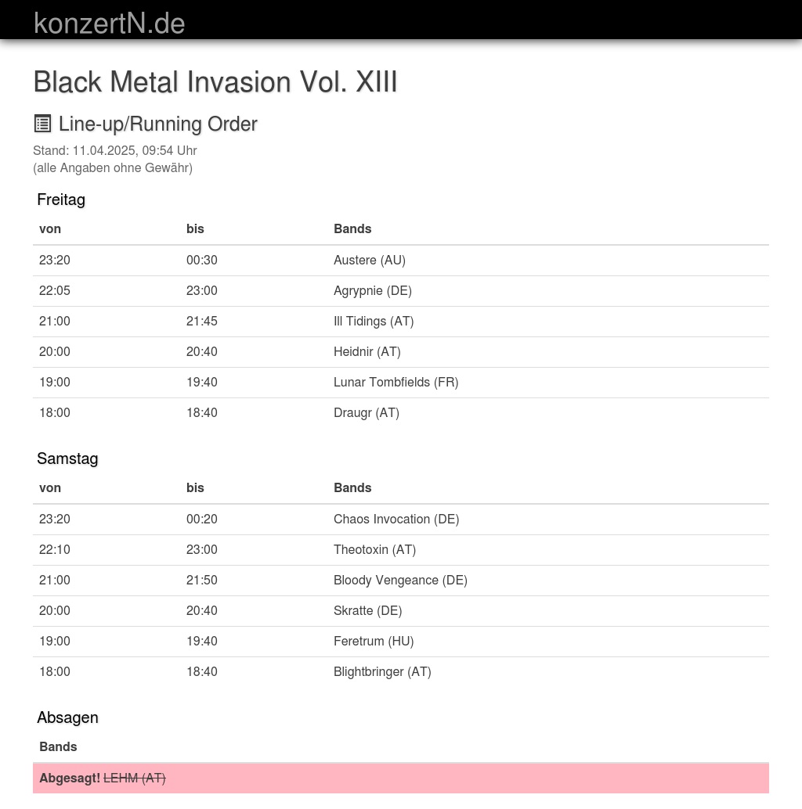This screenshot has height=809, width=802.
Task: Click the konzertN.de site logo
Action: [109, 23]
